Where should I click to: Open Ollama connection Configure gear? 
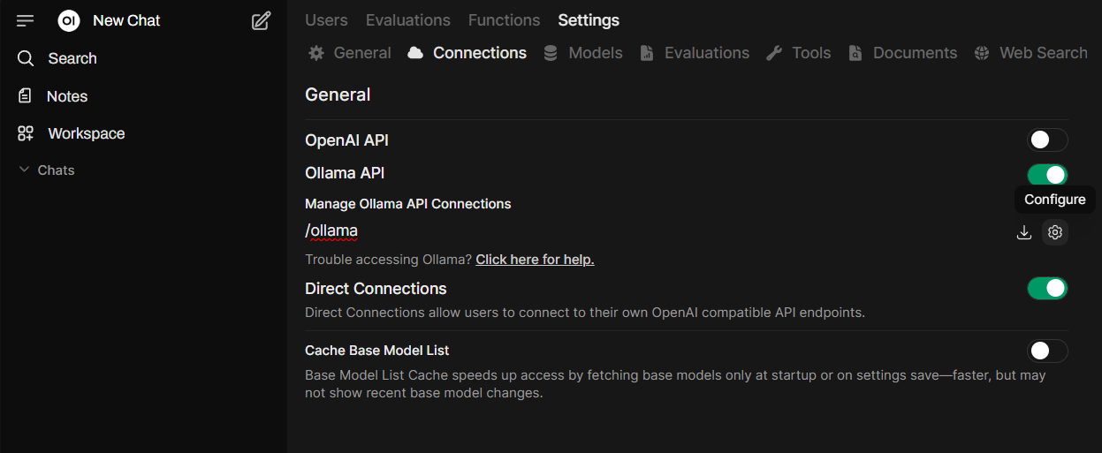click(1054, 232)
